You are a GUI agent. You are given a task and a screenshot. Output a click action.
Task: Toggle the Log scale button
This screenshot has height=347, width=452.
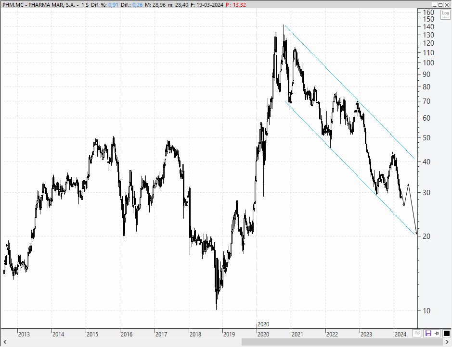pyautogui.click(x=445, y=14)
